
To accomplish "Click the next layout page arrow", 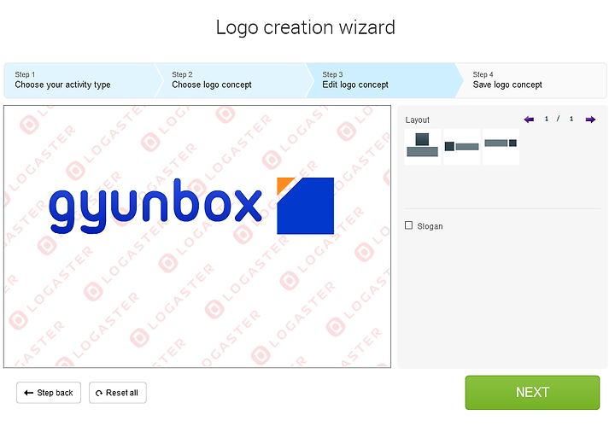I will tap(590, 120).
